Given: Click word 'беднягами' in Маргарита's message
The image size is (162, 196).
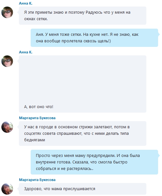Looking at the screenshot, I should (x=35, y=140).
